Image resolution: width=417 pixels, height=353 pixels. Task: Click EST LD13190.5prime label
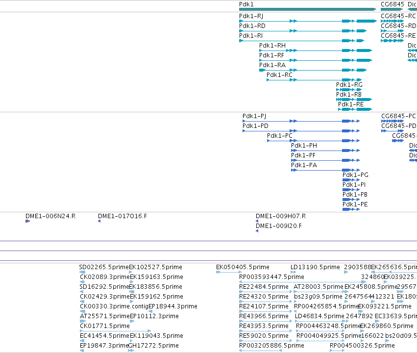[x=315, y=267]
